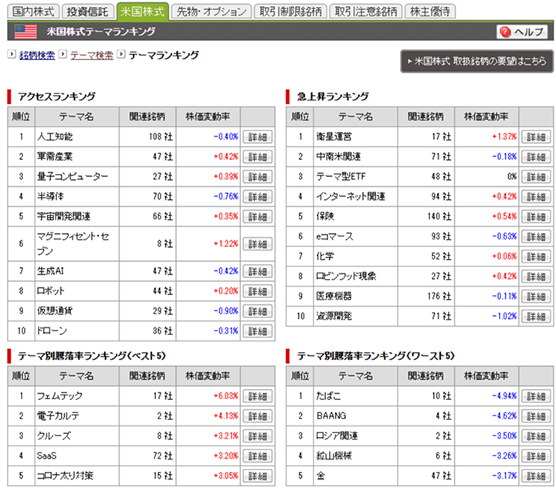
Task: Open 詳細 for 保険 theme
Action: tap(536, 216)
